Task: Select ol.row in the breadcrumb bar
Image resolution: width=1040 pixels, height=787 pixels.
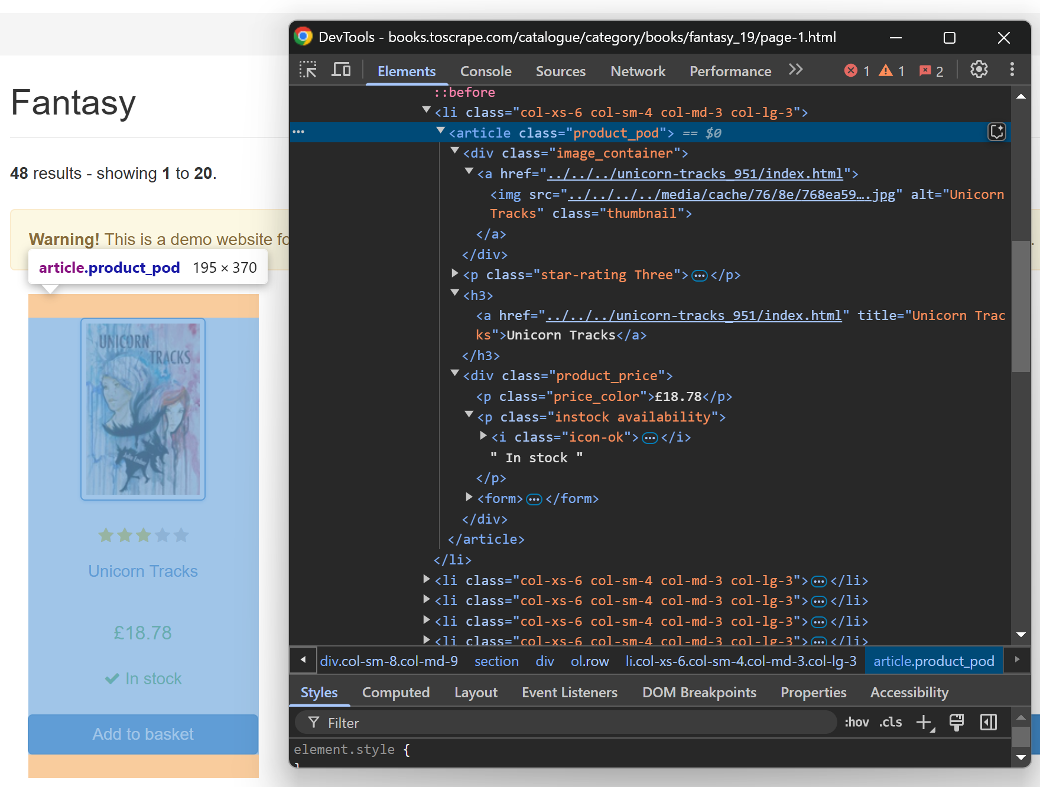Action: tap(589, 661)
